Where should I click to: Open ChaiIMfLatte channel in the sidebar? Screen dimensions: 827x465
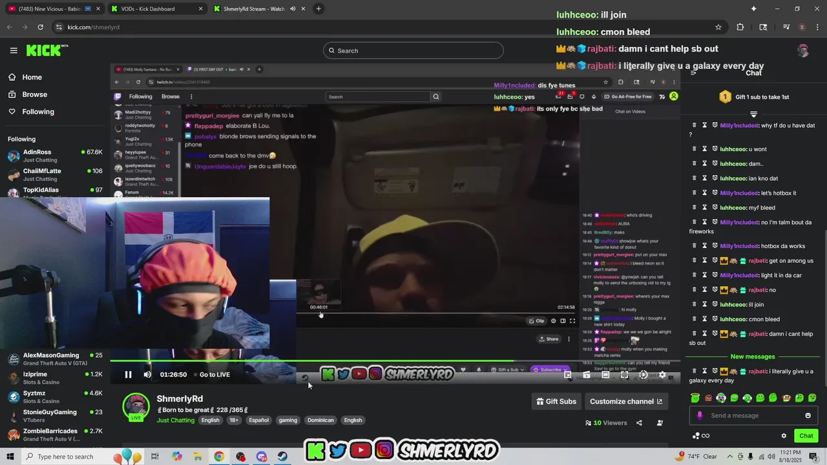[55, 174]
